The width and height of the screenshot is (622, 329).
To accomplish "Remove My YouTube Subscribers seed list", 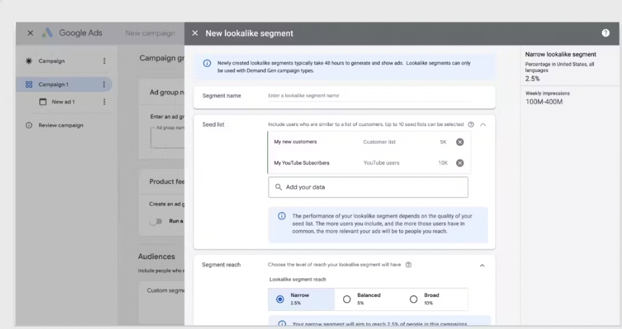I will click(x=460, y=163).
